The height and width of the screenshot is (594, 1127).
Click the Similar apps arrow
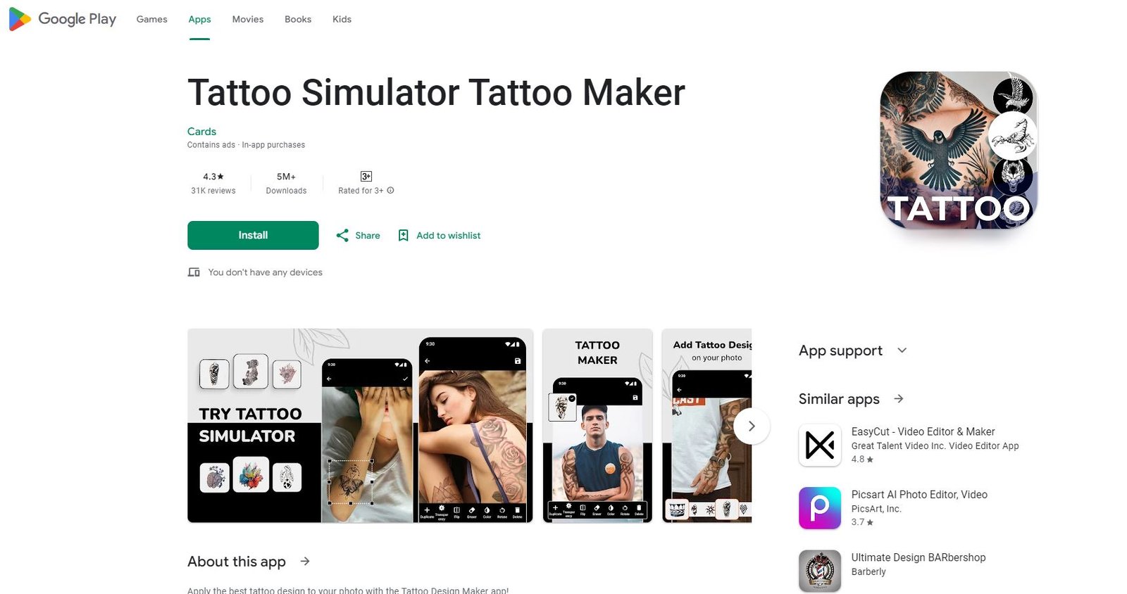[x=899, y=399]
